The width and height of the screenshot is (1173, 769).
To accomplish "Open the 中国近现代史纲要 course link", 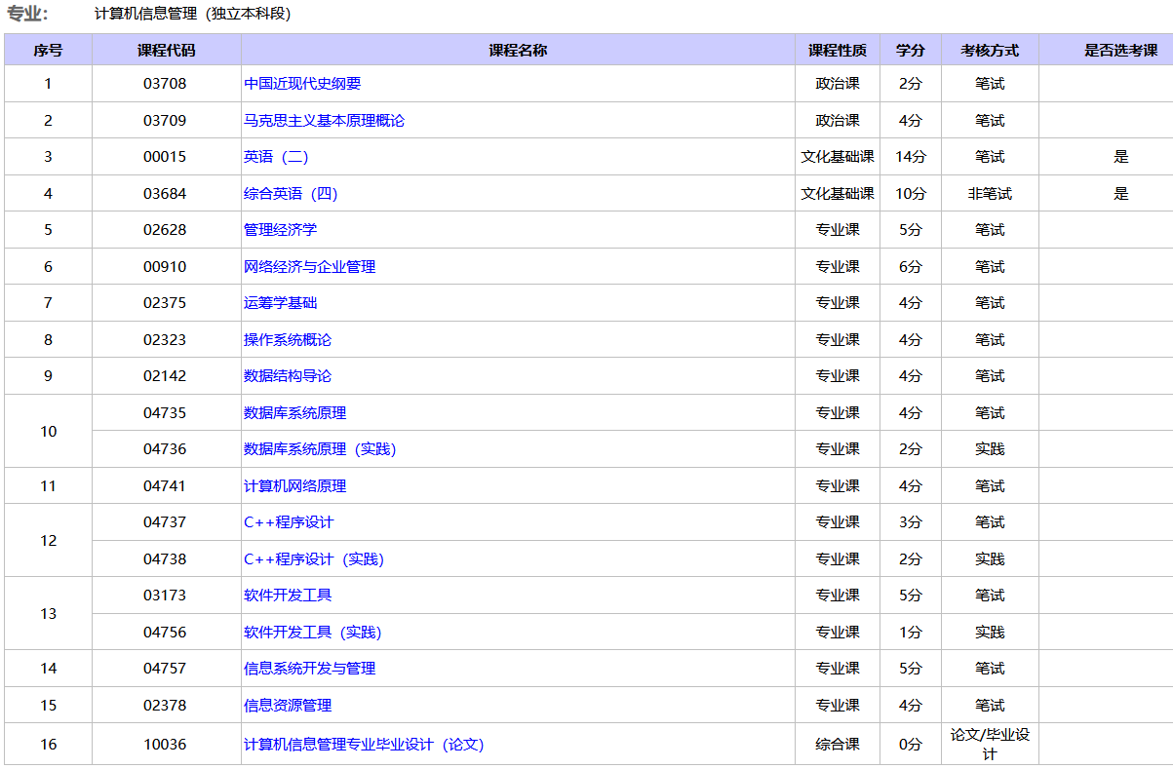I will point(302,84).
